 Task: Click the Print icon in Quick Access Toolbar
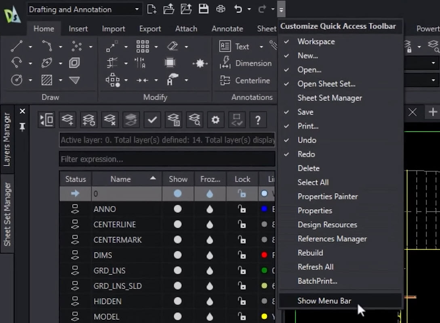coord(221,9)
